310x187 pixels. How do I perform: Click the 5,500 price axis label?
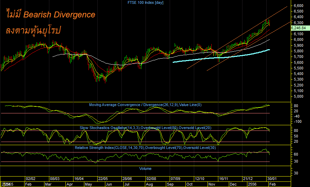[x=298, y=68]
